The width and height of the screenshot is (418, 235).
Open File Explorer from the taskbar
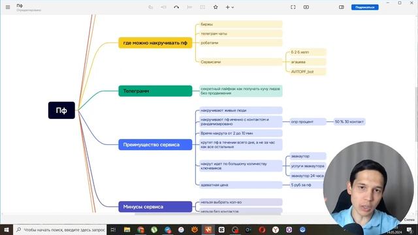pyautogui.click(x=127, y=230)
